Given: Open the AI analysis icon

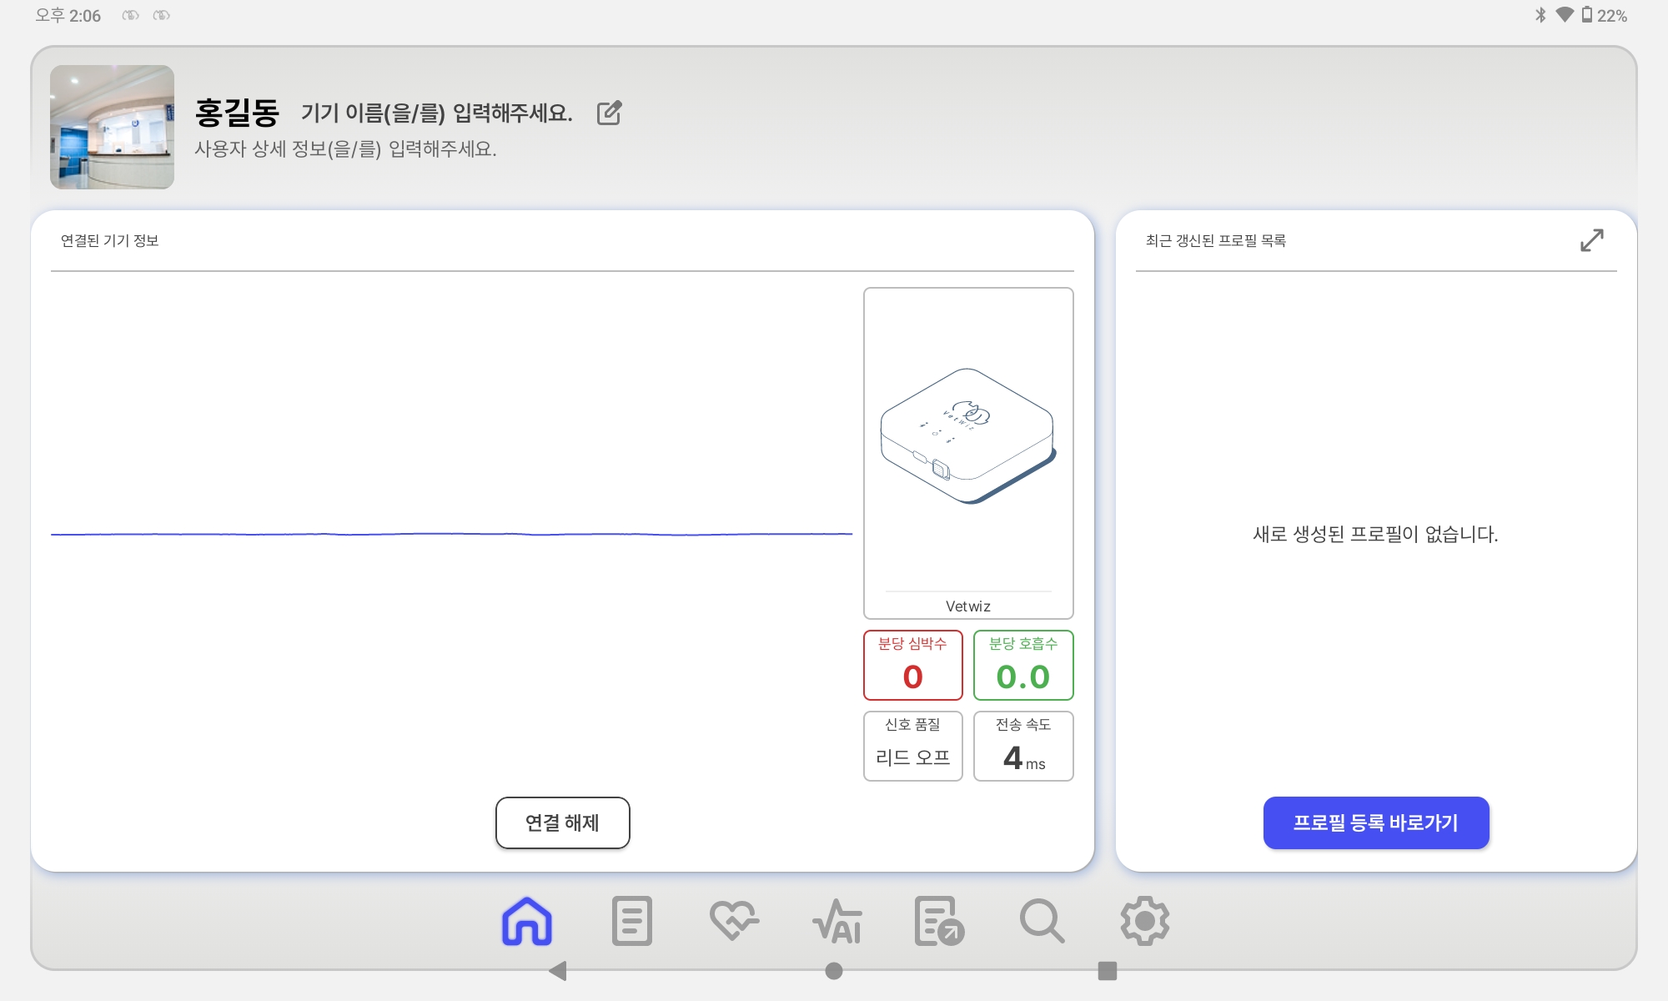Looking at the screenshot, I should click(837, 921).
